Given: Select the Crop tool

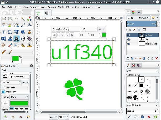Looking at the screenshot, I should 10,32.
